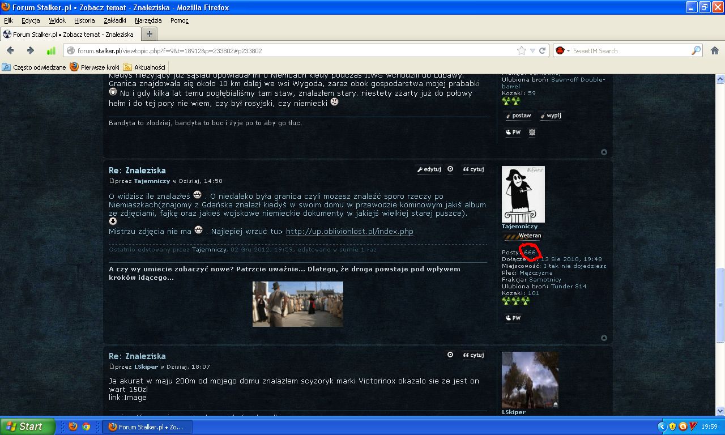The height and width of the screenshot is (435, 725).
Task: Go back with the browser back arrow
Action: (10, 50)
